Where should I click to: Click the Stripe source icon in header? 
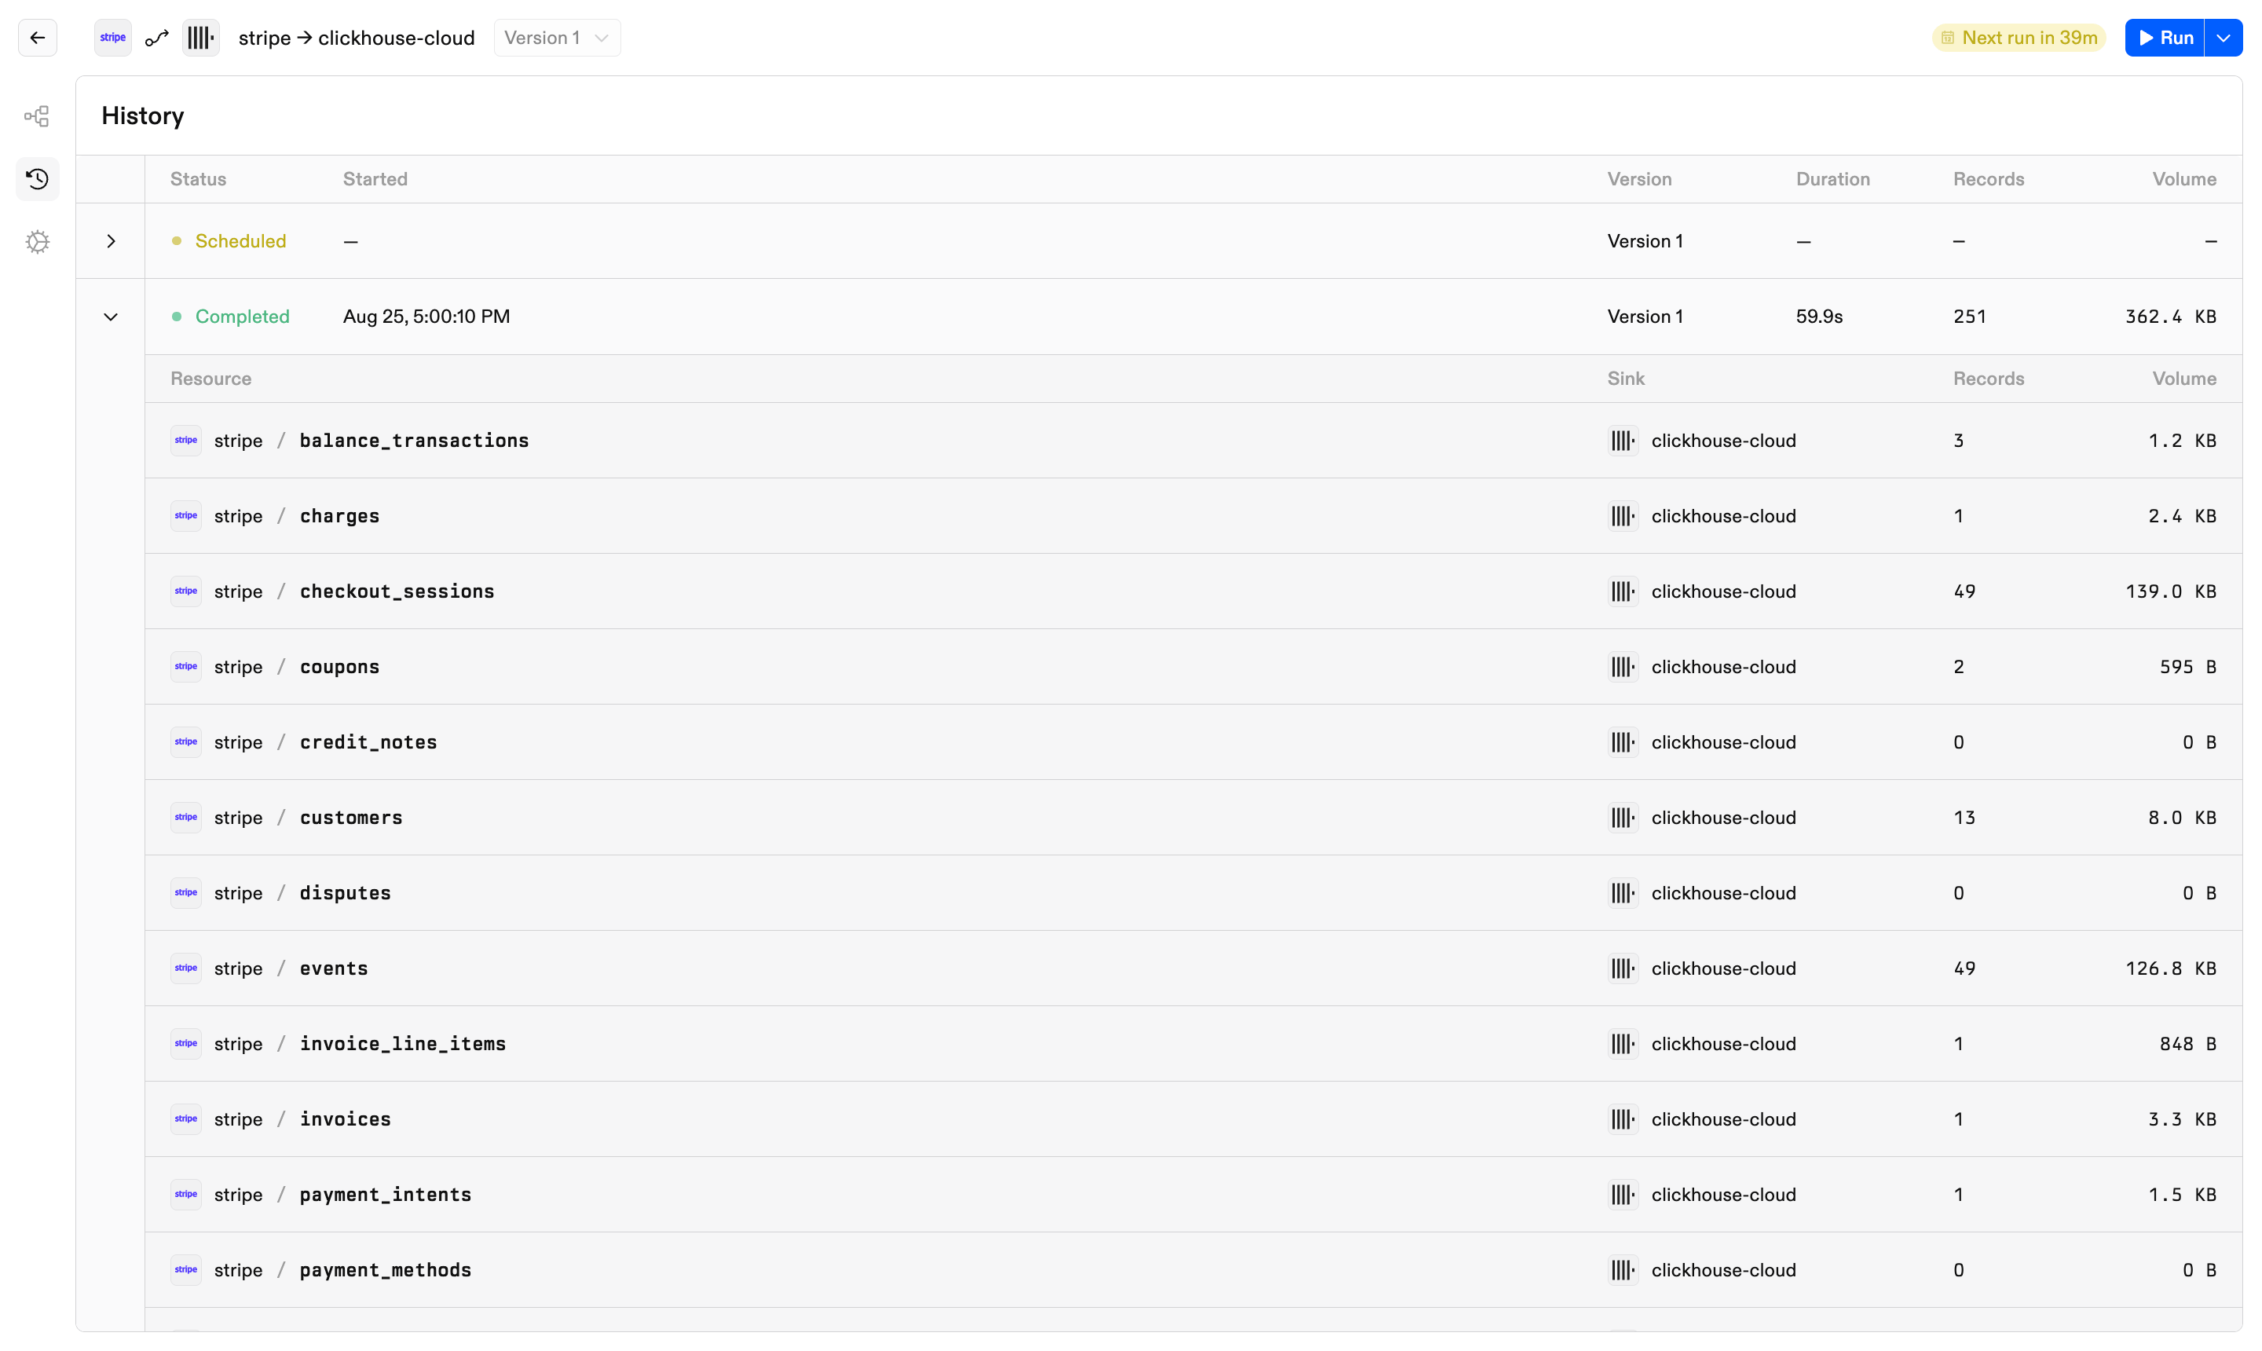(113, 38)
